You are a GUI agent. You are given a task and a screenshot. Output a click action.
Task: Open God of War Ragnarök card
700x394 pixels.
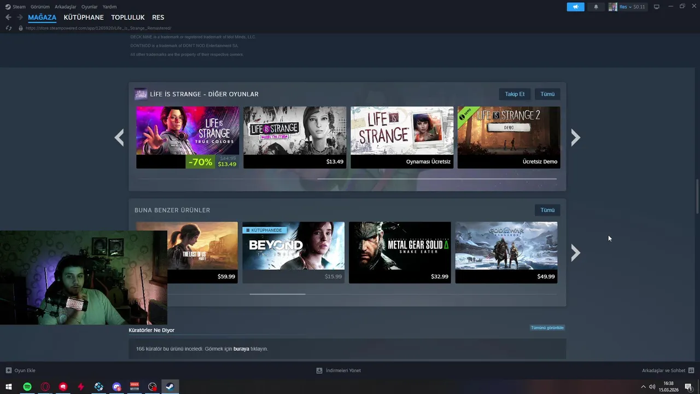click(x=506, y=252)
